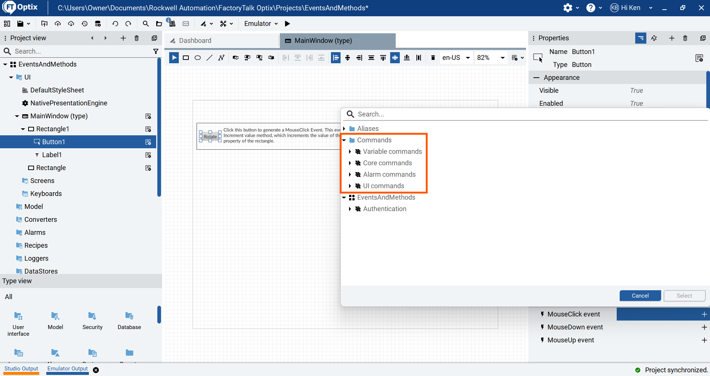Open the search magnifier in the main toolbar
The height and width of the screenshot is (376, 710).
tap(145, 24)
